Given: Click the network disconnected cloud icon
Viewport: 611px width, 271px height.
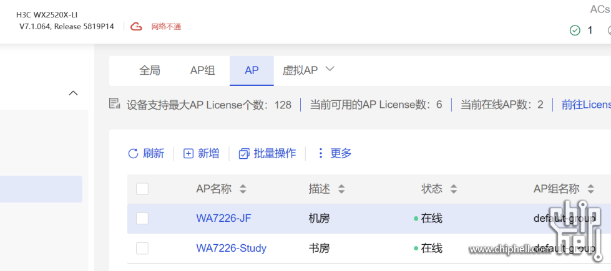Looking at the screenshot, I should tap(136, 27).
